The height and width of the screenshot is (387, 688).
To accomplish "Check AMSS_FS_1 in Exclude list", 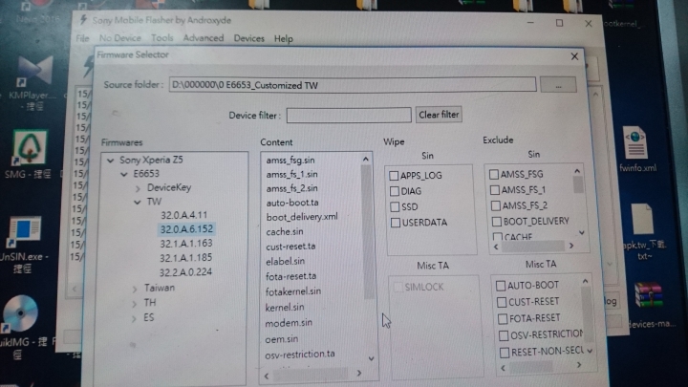I will [x=495, y=190].
